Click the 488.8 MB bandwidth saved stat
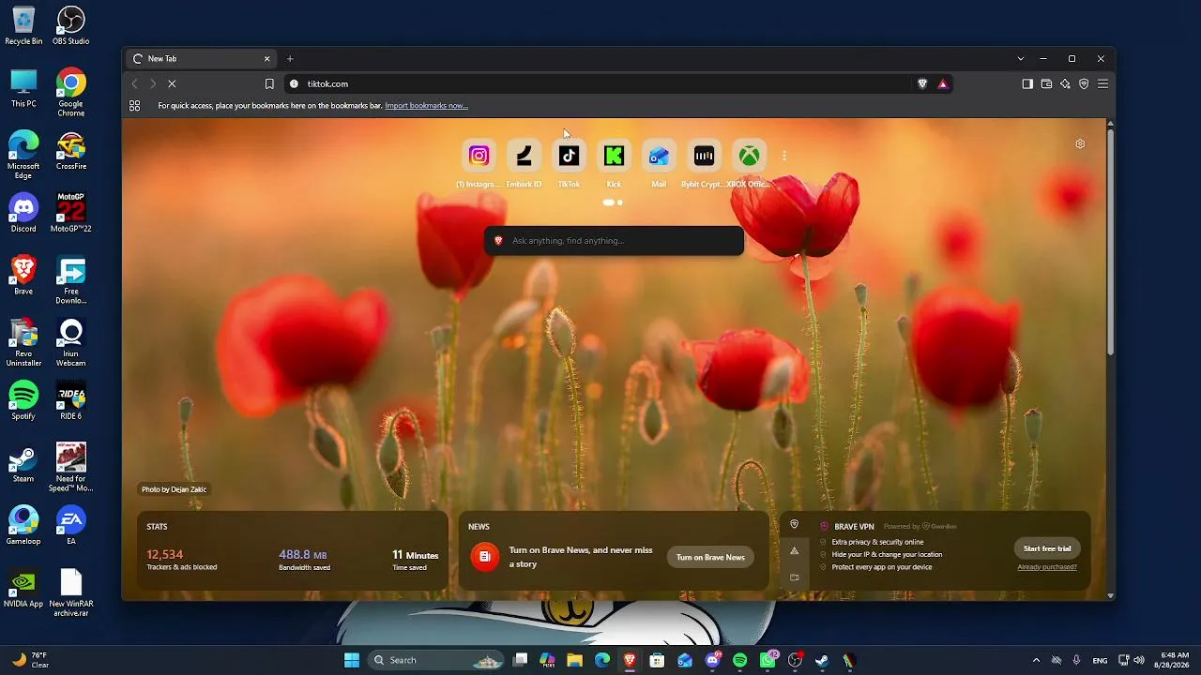The height and width of the screenshot is (675, 1201). (303, 560)
